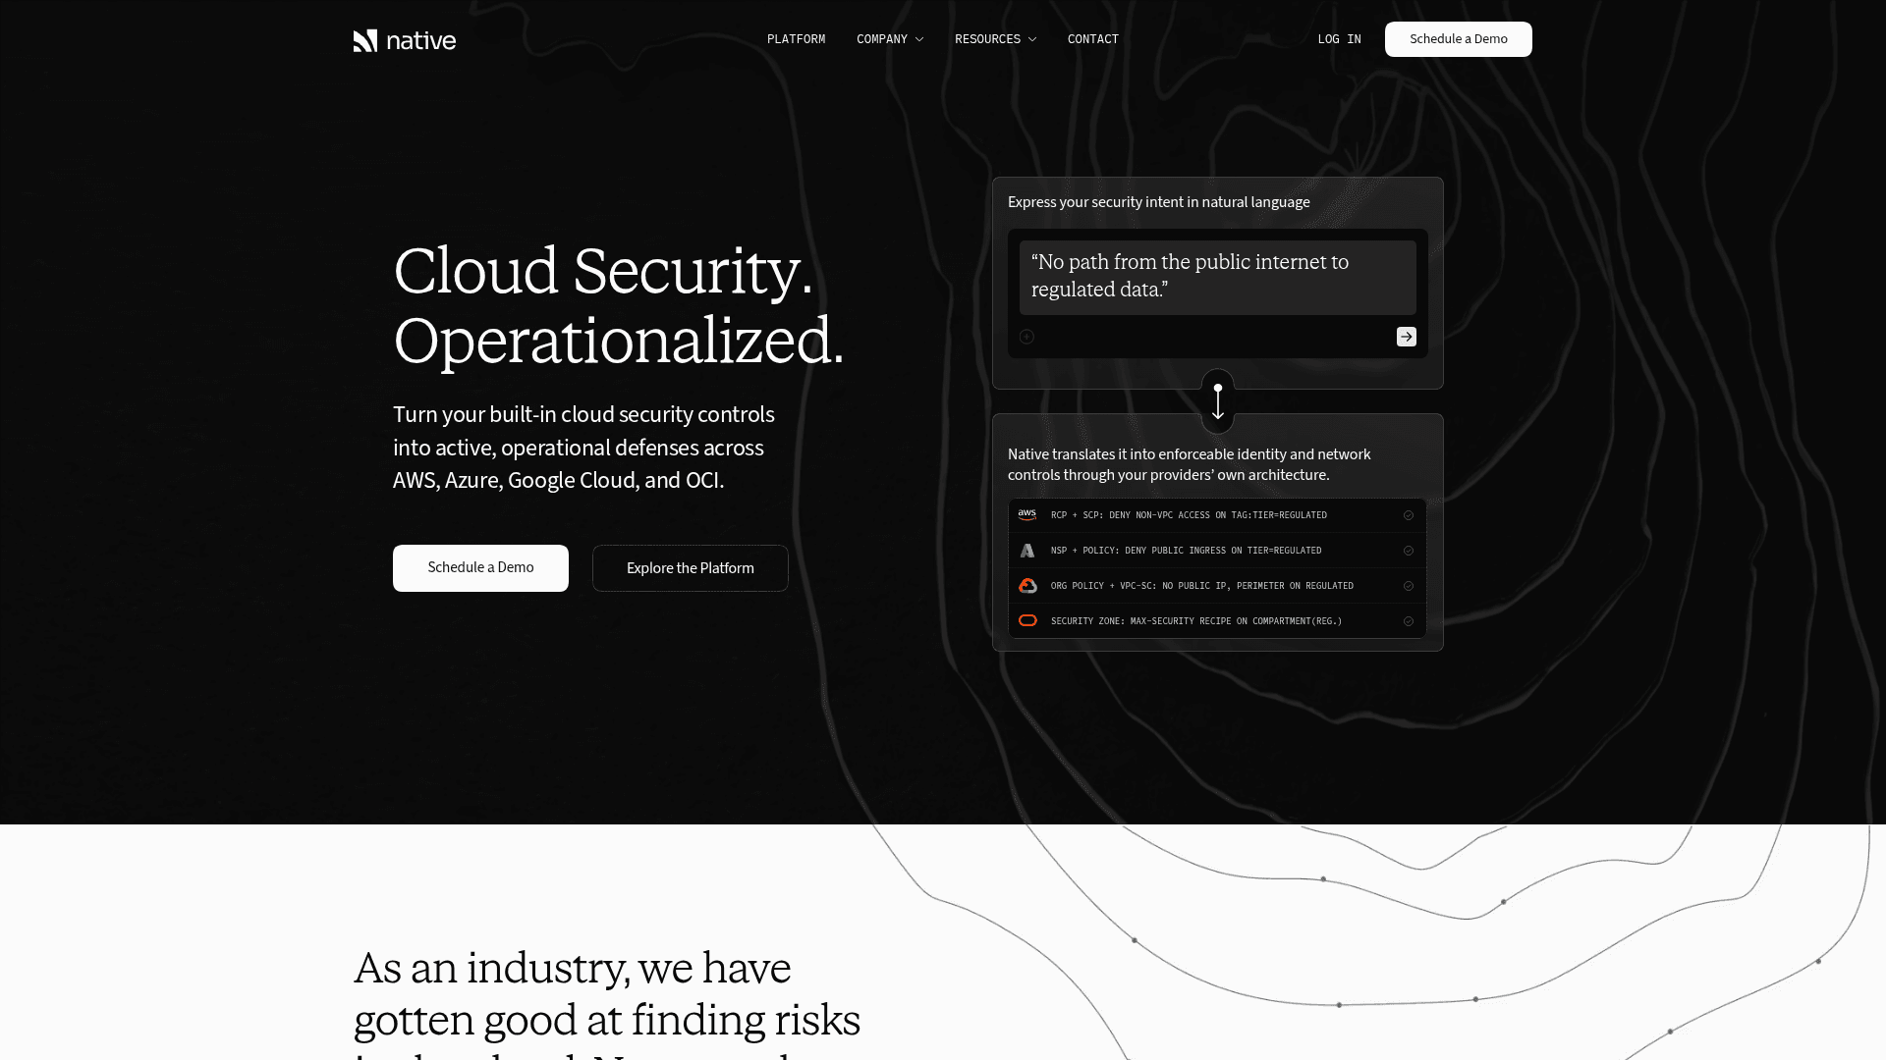This screenshot has width=1886, height=1060.
Task: Click the check icon on the Org Policy row
Action: [1409, 586]
